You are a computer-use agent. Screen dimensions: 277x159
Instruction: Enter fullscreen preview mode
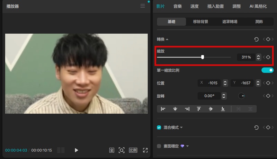pyautogui.click(x=145, y=150)
